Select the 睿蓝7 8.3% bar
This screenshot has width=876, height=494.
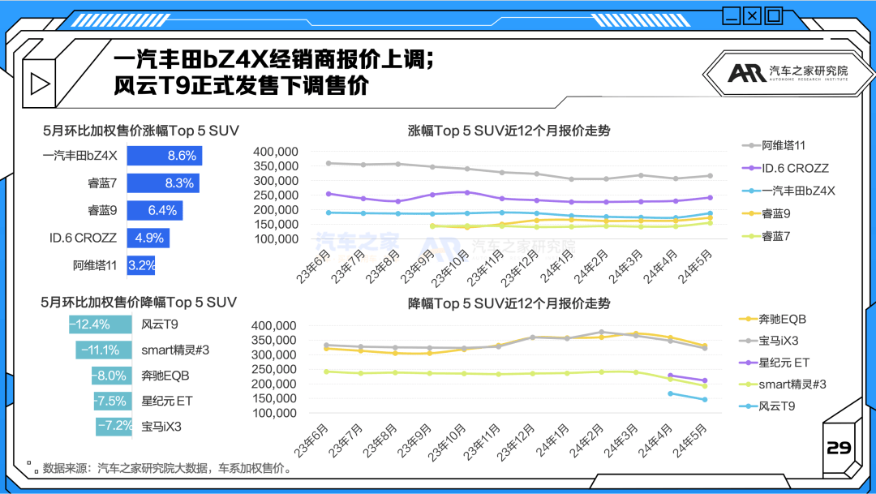coord(163,183)
